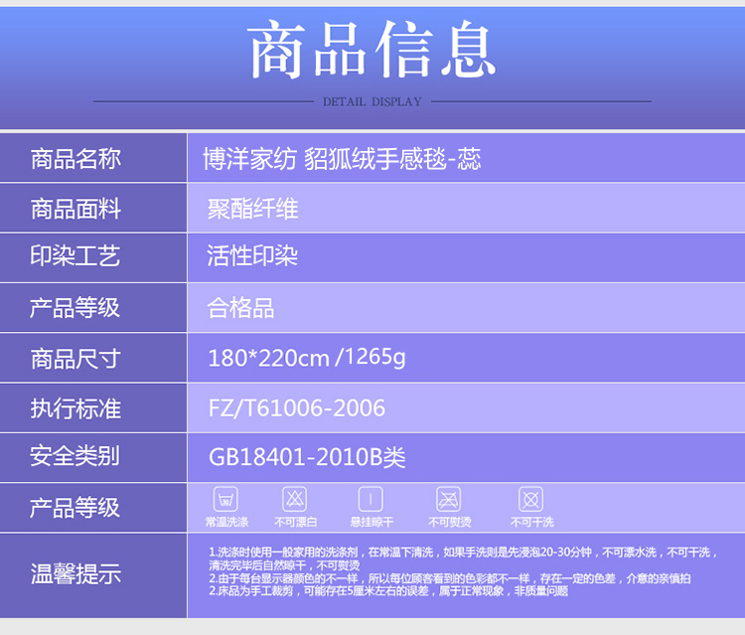The width and height of the screenshot is (745, 635).
Task: Select the GB18401-2010B类 value
Action: [307, 457]
